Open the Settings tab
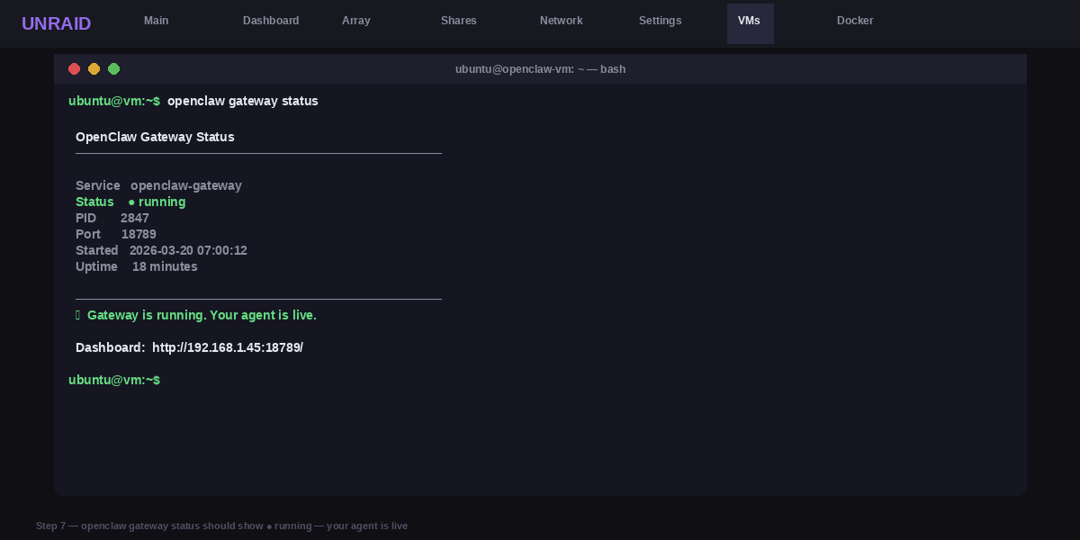The height and width of the screenshot is (540, 1080). [661, 21]
